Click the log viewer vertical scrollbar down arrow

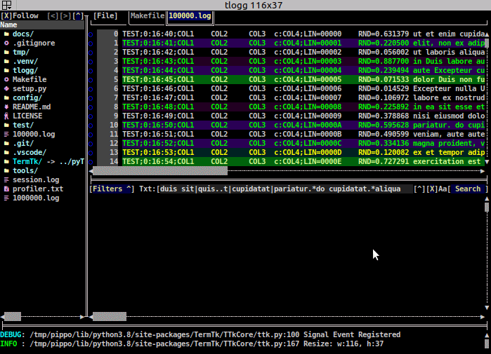click(487, 162)
